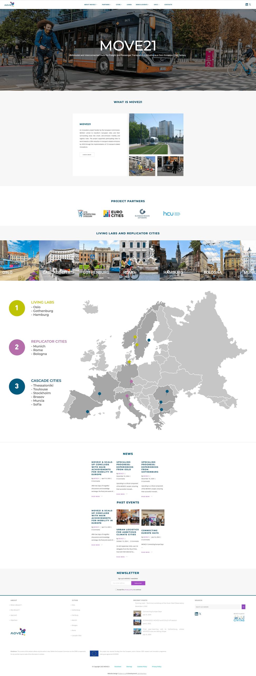This screenshot has width=256, height=676.
Task: Tick the accept privacy policy checkbox
Action: (116, 589)
